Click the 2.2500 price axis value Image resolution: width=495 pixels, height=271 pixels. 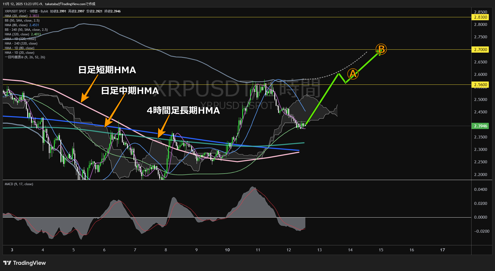481,162
